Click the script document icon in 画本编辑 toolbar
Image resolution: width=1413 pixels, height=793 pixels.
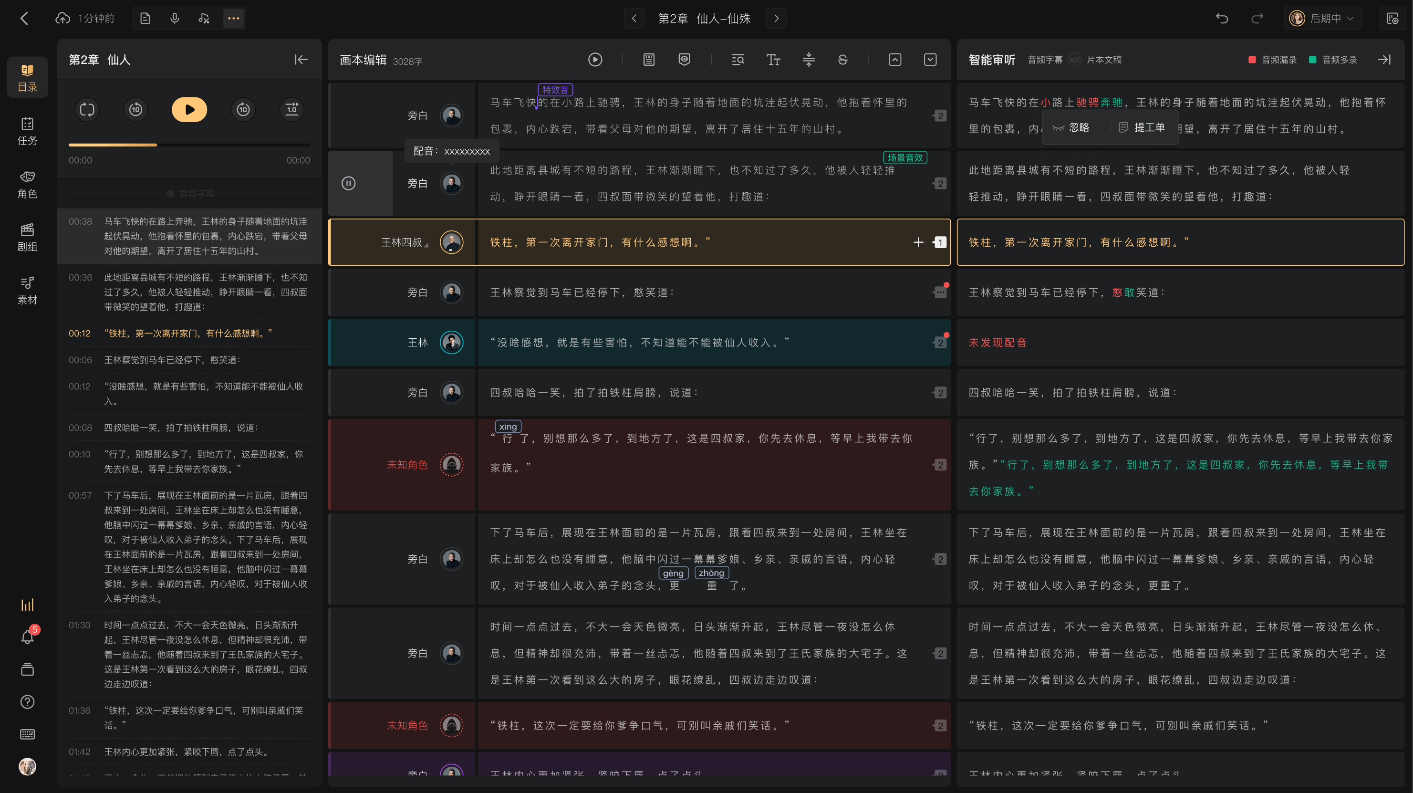point(649,59)
